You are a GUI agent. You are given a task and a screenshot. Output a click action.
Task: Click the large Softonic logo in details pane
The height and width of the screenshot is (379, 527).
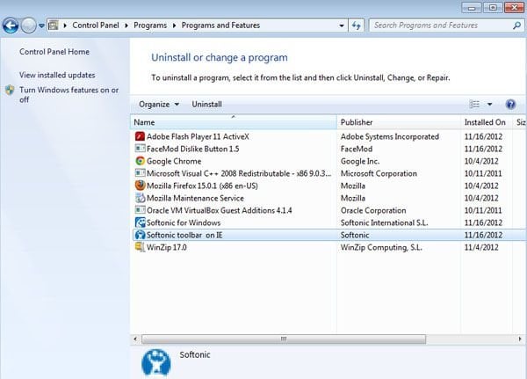156,362
